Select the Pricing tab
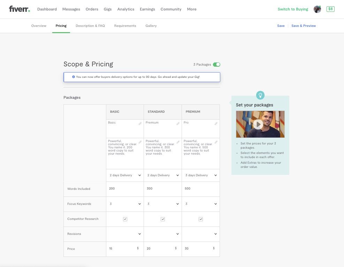The image size is (344, 267). (x=61, y=26)
